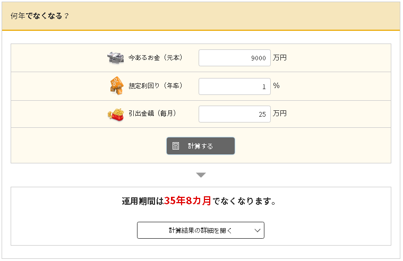Viewport: 403px width, 261px height.
Task: Click the 何年でなくなる？ header title
Action: (x=40, y=15)
